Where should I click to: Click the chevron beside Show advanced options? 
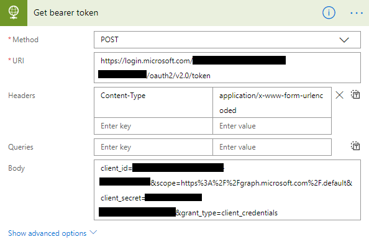point(93,233)
